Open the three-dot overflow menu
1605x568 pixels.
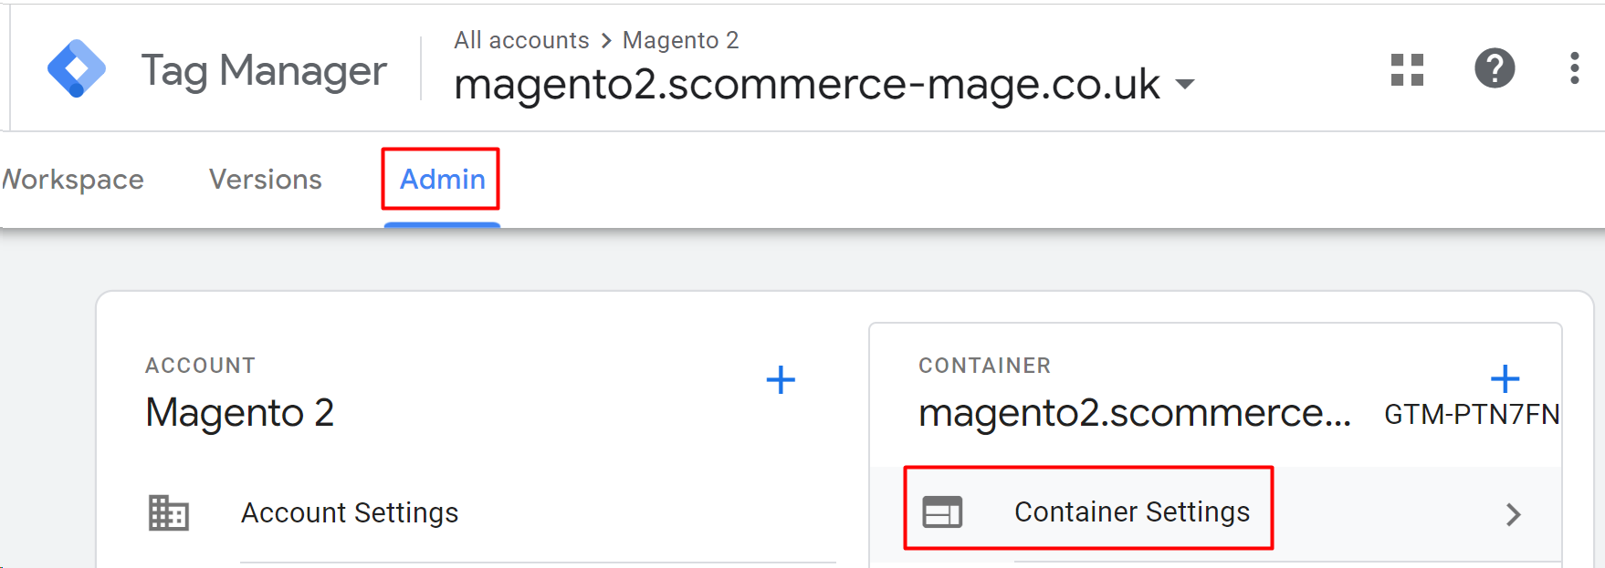1574,67
